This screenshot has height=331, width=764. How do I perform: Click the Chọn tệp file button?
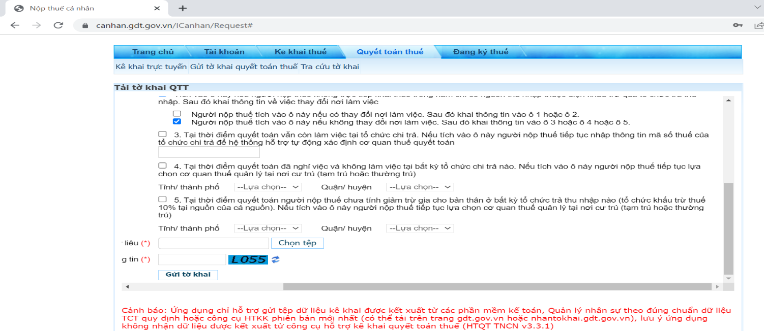coord(297,243)
